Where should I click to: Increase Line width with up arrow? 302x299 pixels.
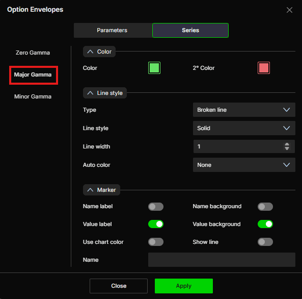[287, 144]
